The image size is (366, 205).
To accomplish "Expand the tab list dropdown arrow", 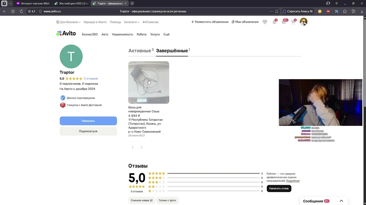I will tap(10, 3).
